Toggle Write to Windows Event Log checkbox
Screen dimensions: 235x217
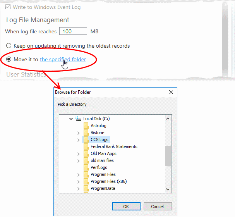8,7
